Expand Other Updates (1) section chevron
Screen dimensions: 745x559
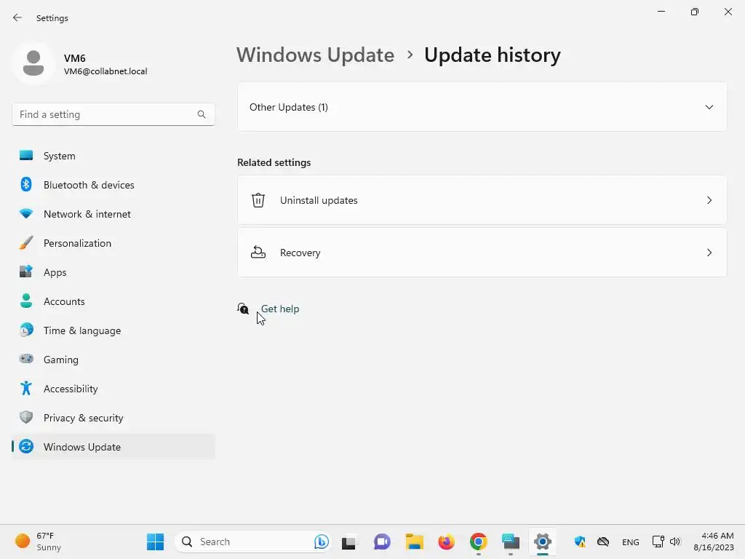point(709,107)
